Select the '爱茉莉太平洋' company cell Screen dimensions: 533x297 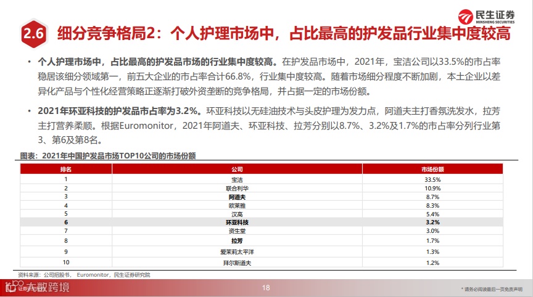coord(237,252)
